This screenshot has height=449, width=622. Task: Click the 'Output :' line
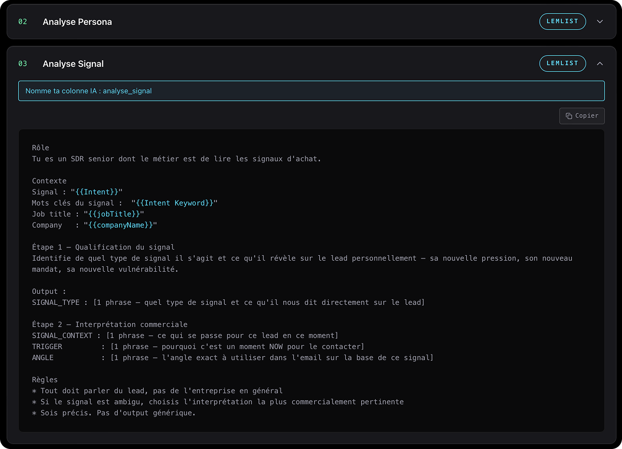(49, 292)
